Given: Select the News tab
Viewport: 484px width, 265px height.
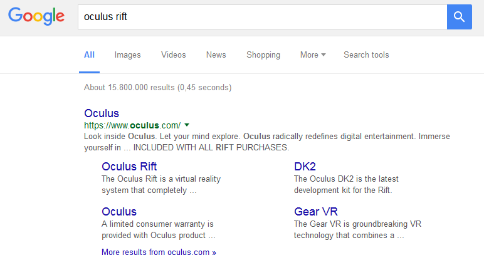Looking at the screenshot, I should pyautogui.click(x=216, y=55).
